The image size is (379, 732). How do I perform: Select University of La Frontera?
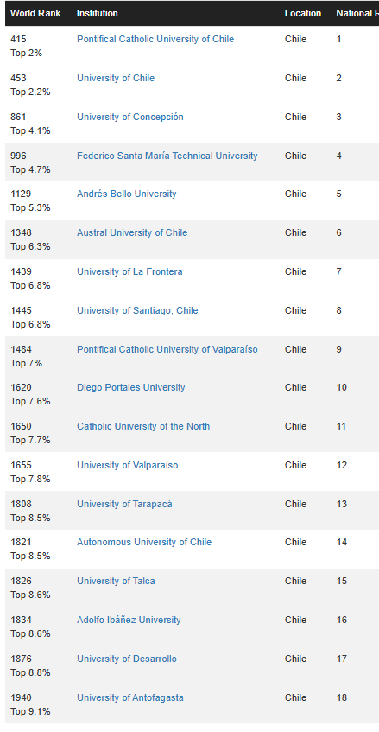[129, 271]
